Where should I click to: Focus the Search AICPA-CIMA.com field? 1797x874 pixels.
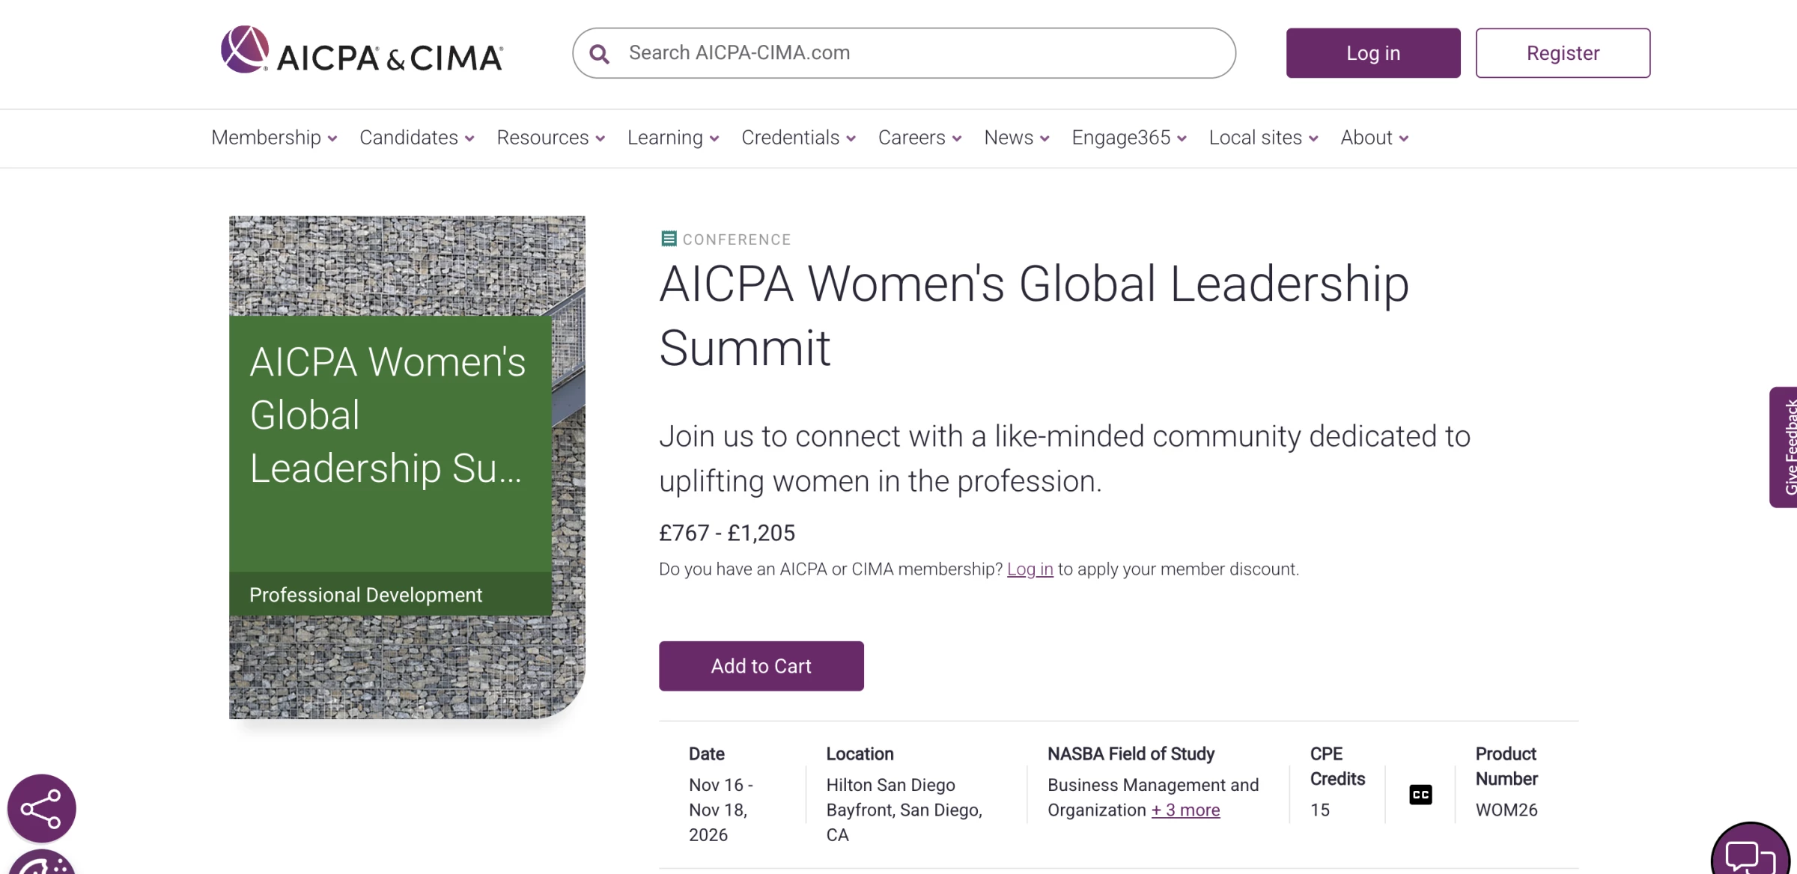904,53
